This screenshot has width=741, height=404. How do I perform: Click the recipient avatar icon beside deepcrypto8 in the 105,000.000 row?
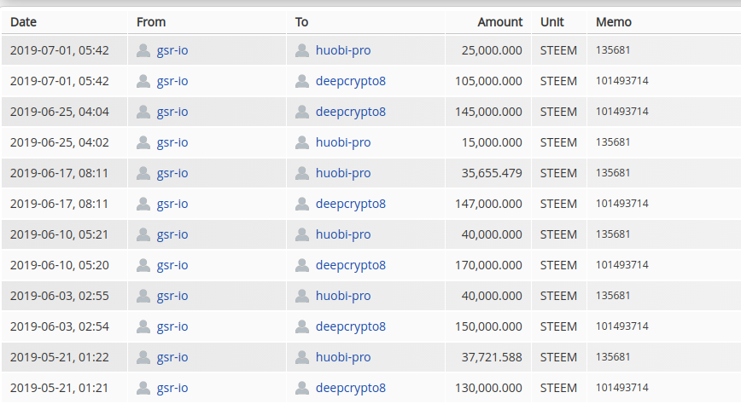coord(302,81)
